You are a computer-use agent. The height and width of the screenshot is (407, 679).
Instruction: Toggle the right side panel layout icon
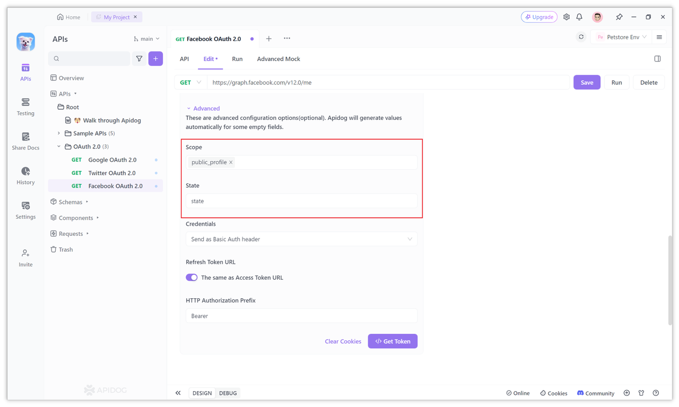point(657,59)
